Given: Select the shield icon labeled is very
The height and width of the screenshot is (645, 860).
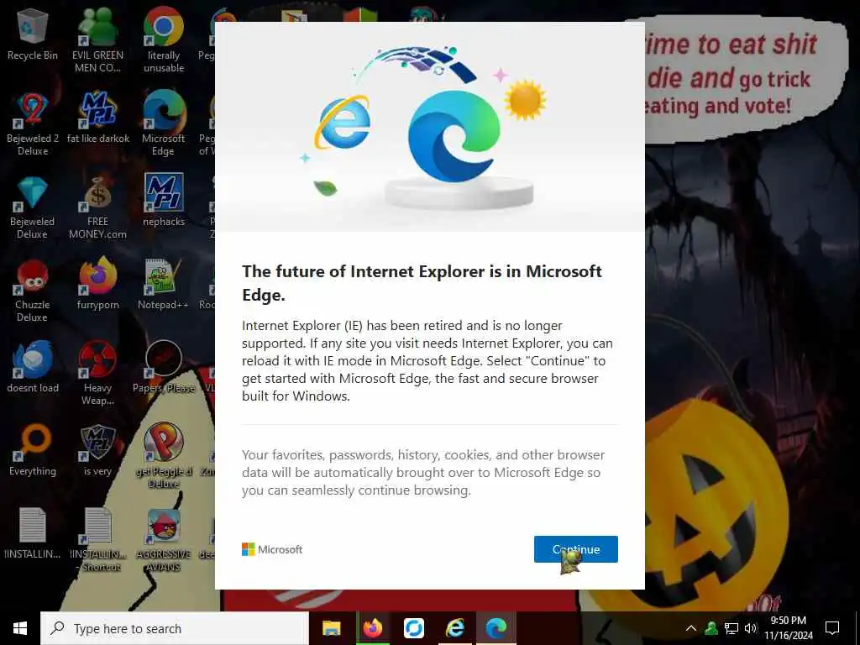Looking at the screenshot, I should [97, 451].
